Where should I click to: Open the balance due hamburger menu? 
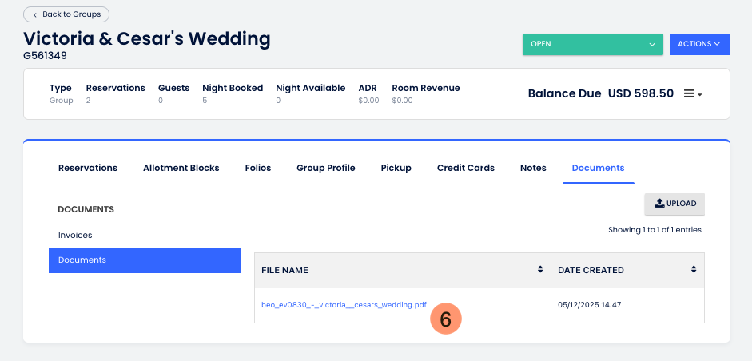coord(692,94)
